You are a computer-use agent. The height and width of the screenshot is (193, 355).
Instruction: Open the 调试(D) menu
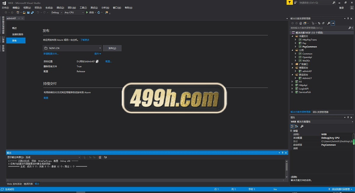click(x=60, y=8)
